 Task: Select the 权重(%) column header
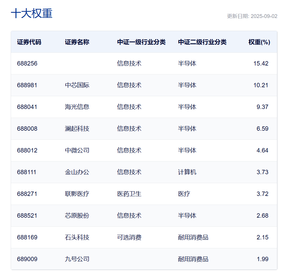[259, 42]
